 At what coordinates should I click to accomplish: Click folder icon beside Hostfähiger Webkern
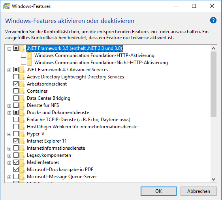[x=22, y=127]
